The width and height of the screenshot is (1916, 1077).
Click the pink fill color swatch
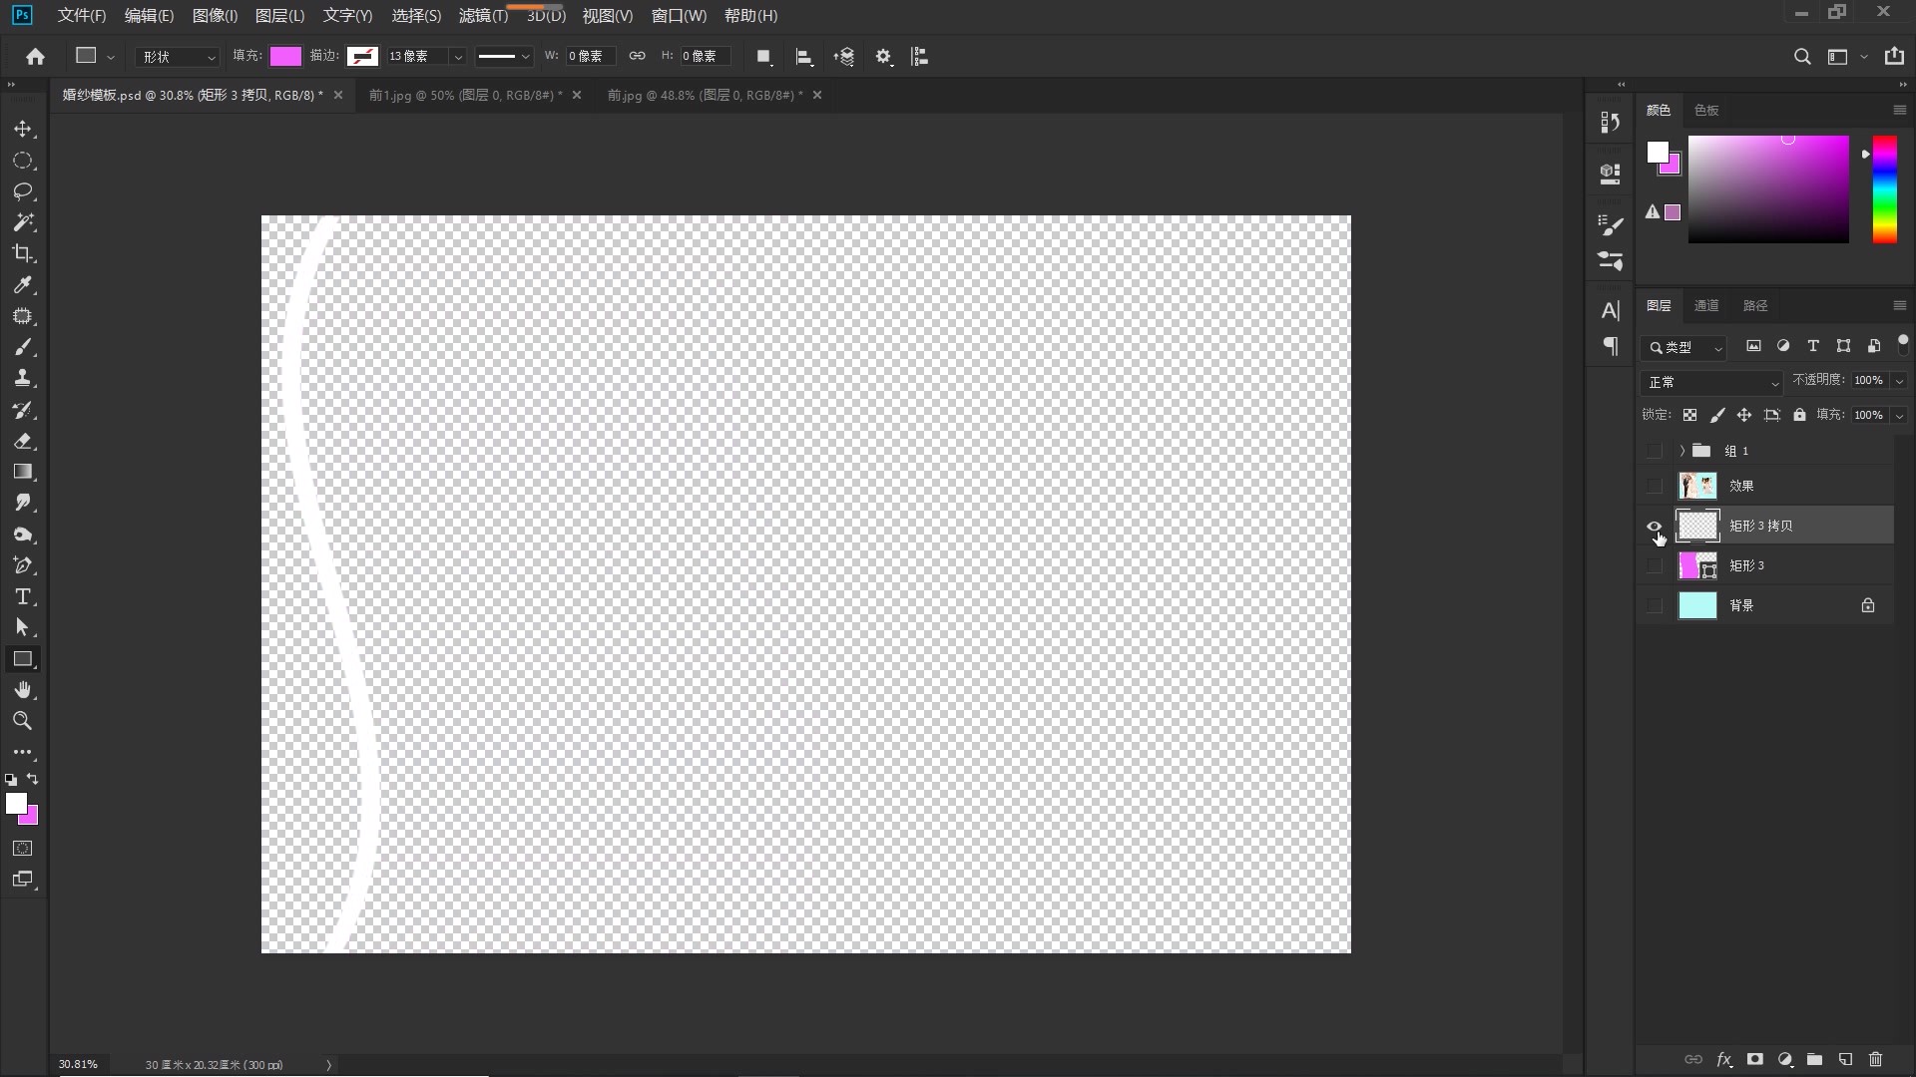(285, 57)
